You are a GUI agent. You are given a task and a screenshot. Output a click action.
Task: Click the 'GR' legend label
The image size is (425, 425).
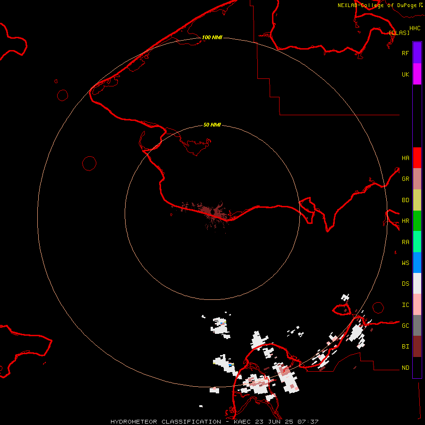tap(405, 178)
